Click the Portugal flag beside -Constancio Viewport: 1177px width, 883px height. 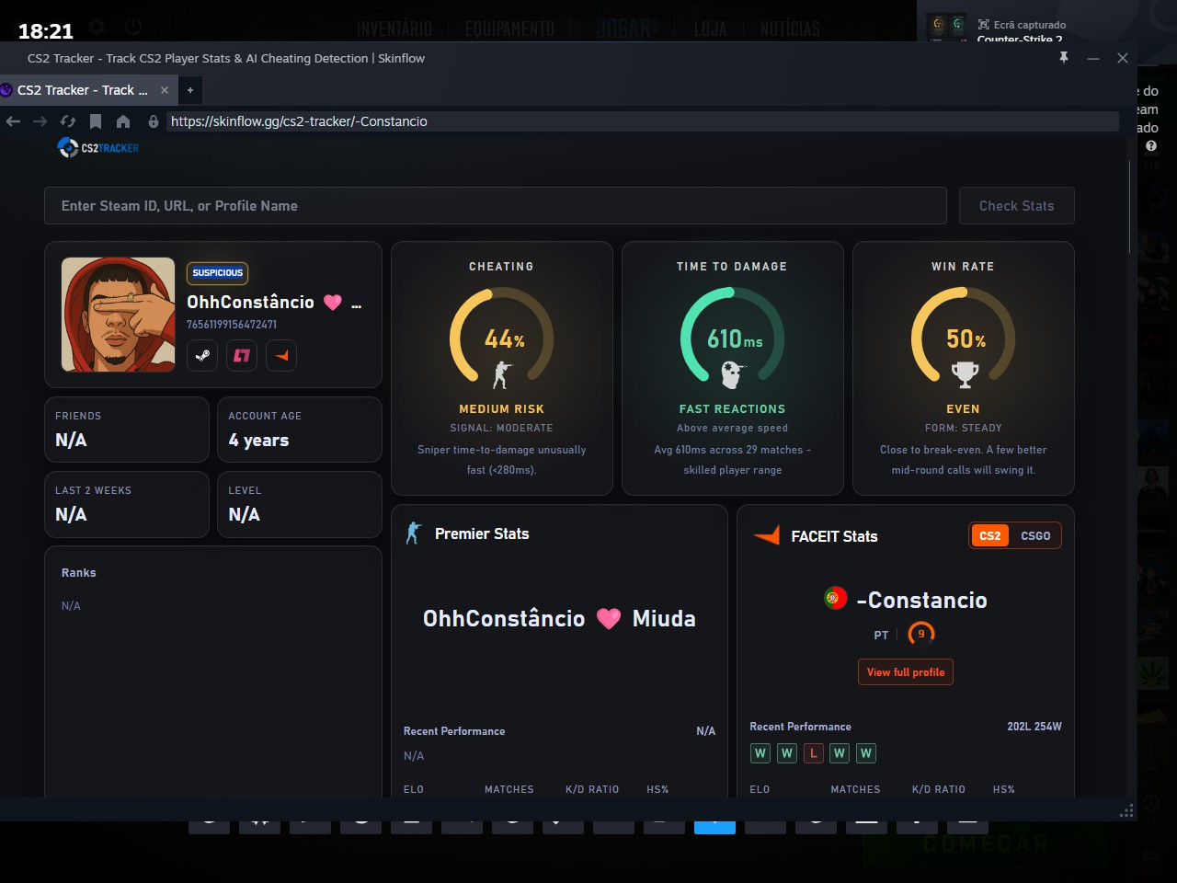836,598
